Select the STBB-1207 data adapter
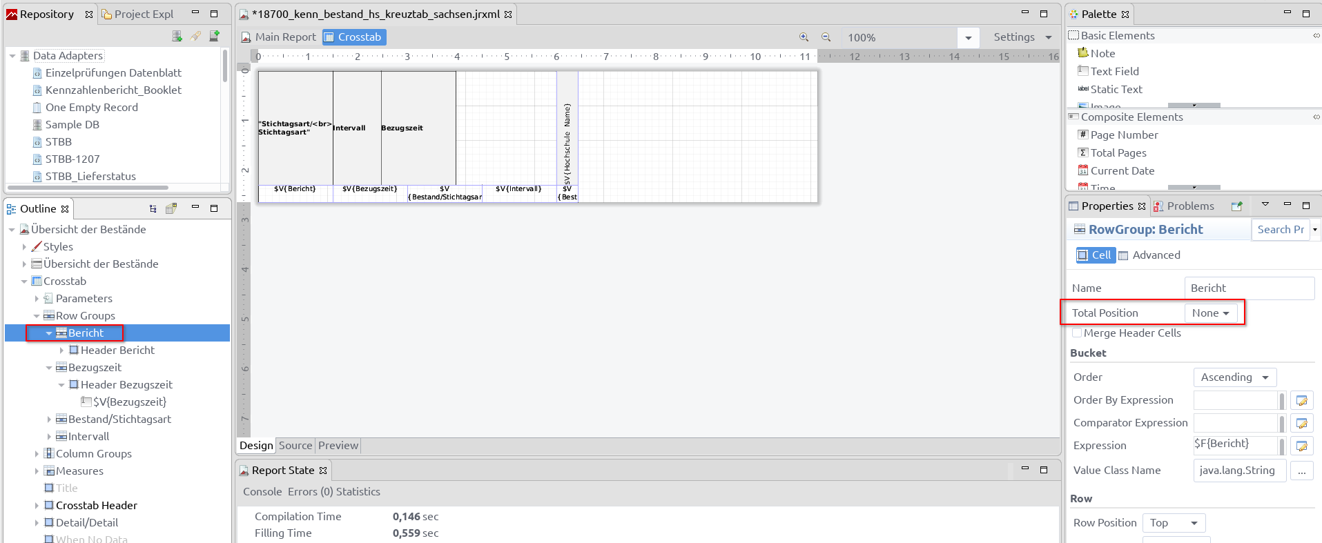Image resolution: width=1322 pixels, height=543 pixels. pyautogui.click(x=66, y=159)
